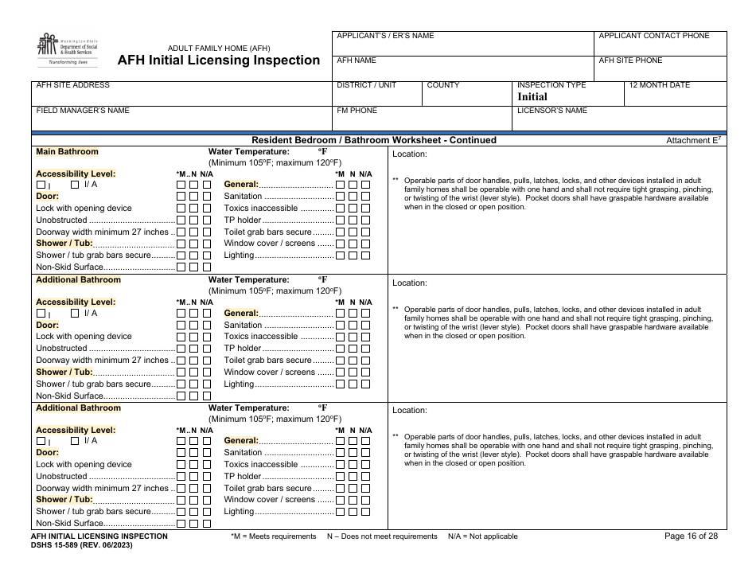Check *M for Lighting in Main Bathroom
Viewport: 756px width, 585px height.
[340, 256]
